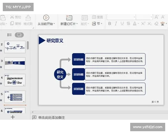Click the notes pane icon
The width and height of the screenshot is (168, 134).
[34, 117]
